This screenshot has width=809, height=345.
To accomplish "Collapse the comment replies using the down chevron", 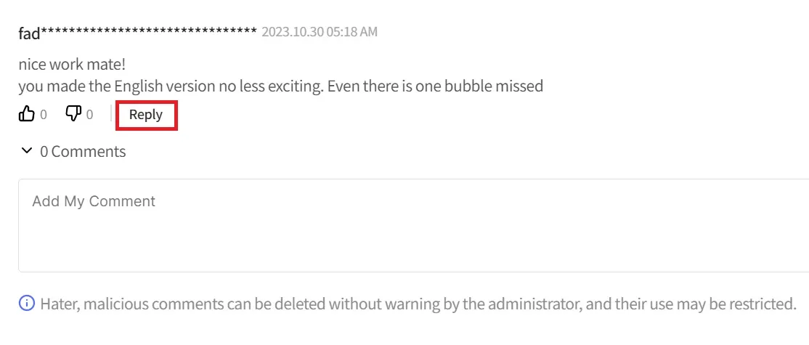I will click(26, 151).
